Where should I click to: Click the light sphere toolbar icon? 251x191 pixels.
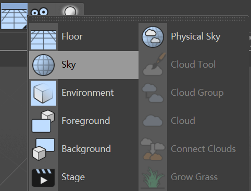[70, 11]
